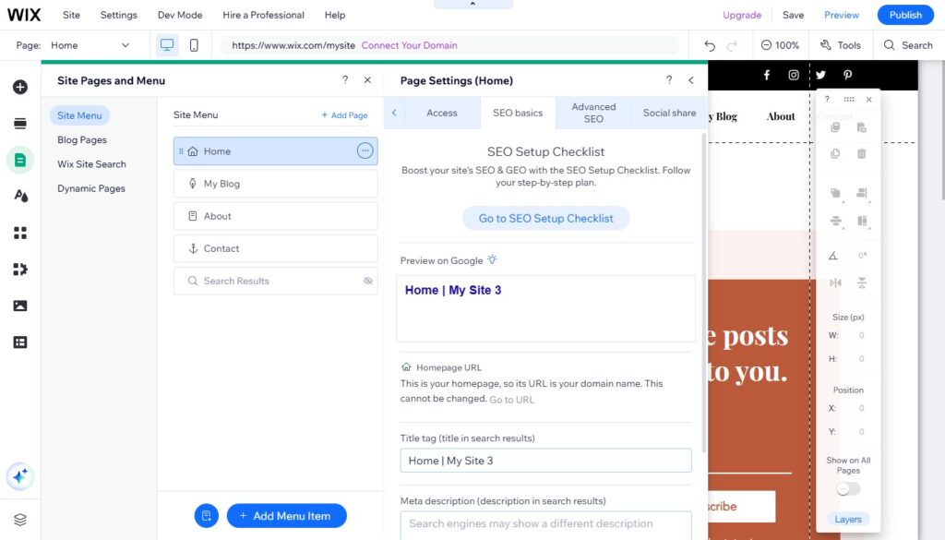Viewport: 945px width, 540px height.
Task: Click the Meta description text field
Action: [x=546, y=523]
